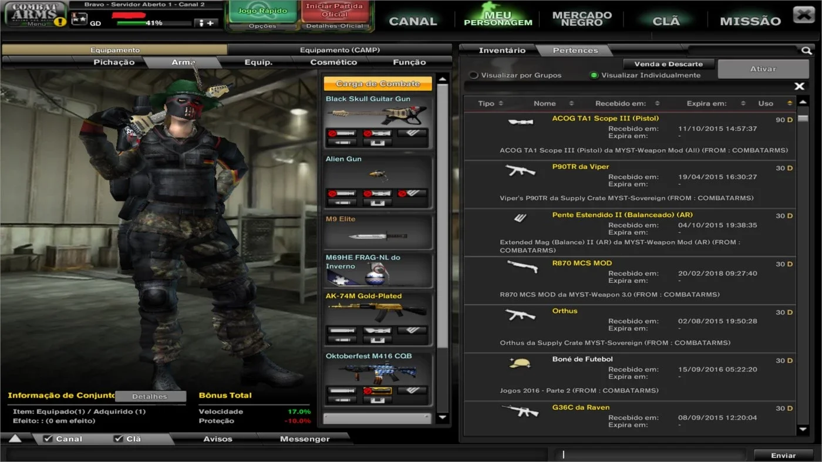This screenshot has height=462, width=822.
Task: Click the R870 MCS MOD shotgun icon
Action: coord(521,267)
